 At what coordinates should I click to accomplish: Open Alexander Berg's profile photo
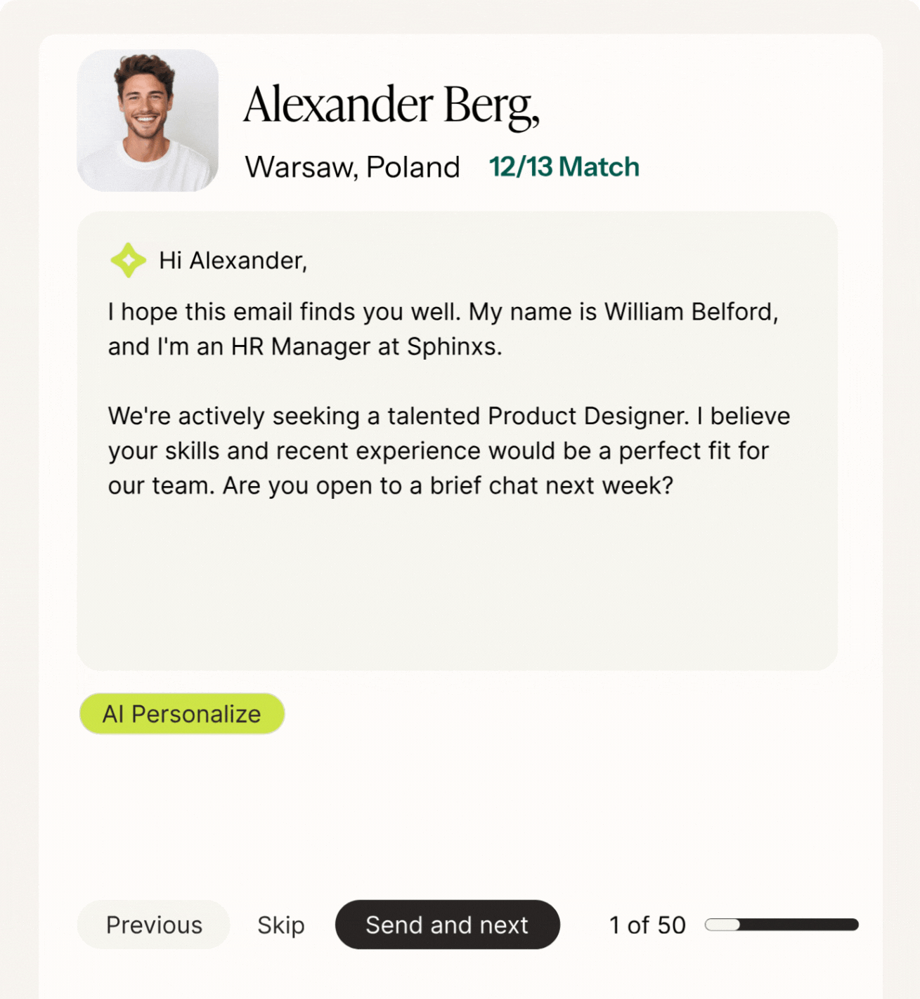(148, 120)
